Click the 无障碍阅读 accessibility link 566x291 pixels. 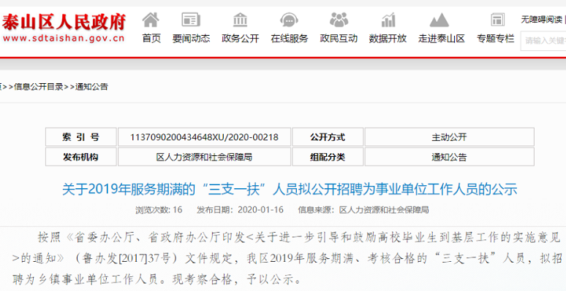[x=541, y=20]
